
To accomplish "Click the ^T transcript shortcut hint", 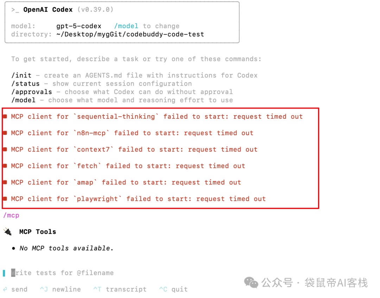I will [120, 289].
